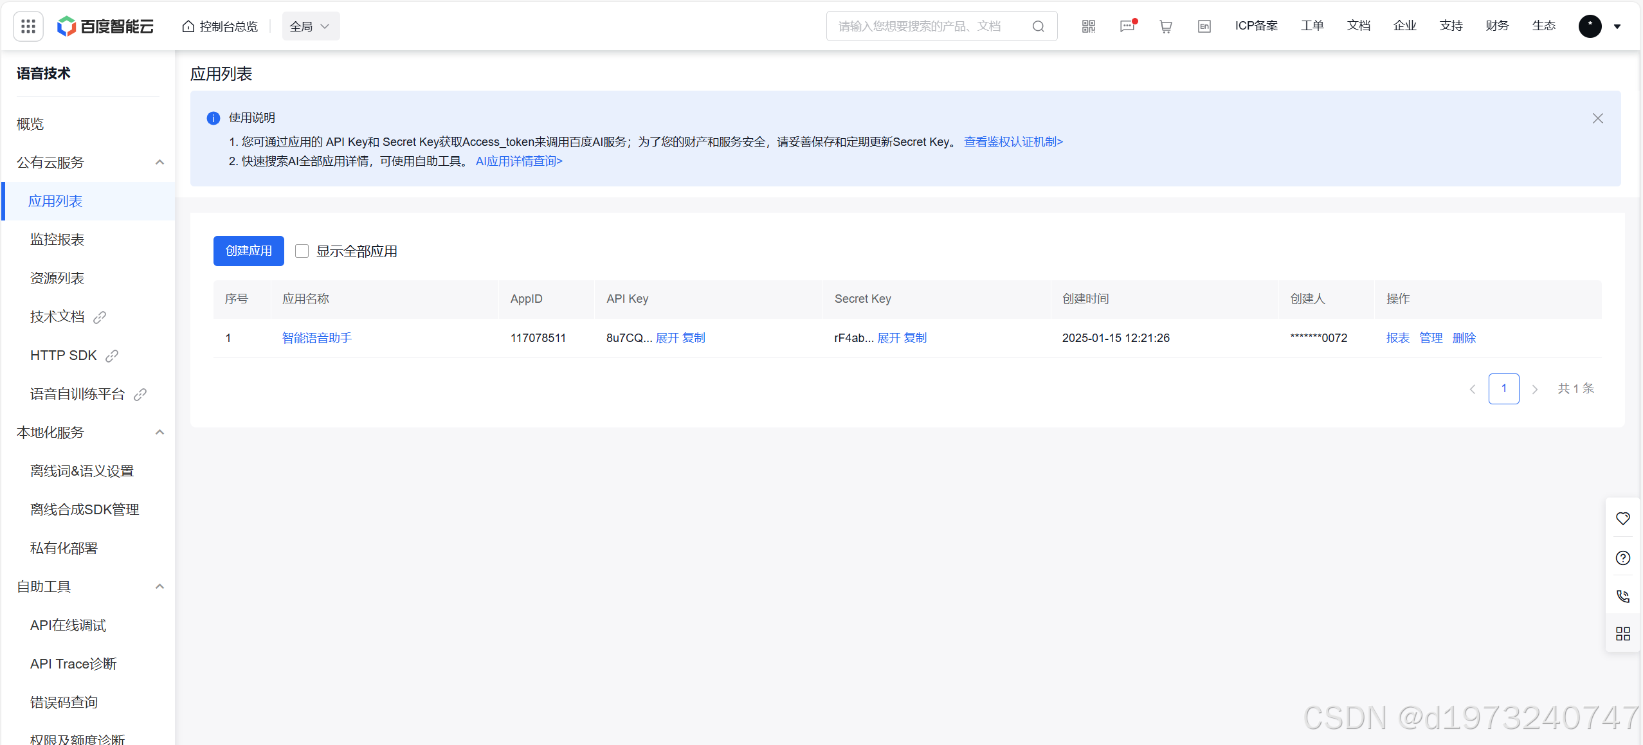Open the 智能语音助手 application link
The image size is (1643, 745).
pos(316,337)
